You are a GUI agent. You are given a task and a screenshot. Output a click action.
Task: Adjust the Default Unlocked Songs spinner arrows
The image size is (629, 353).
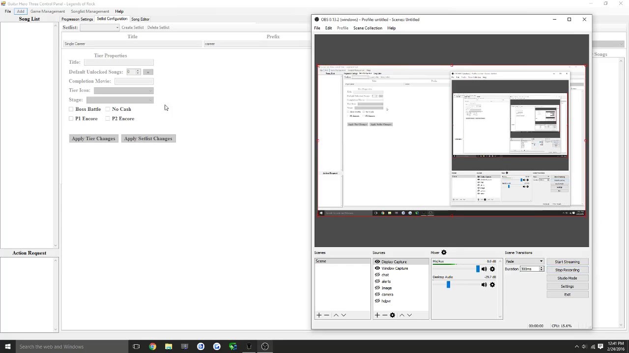pyautogui.click(x=138, y=72)
